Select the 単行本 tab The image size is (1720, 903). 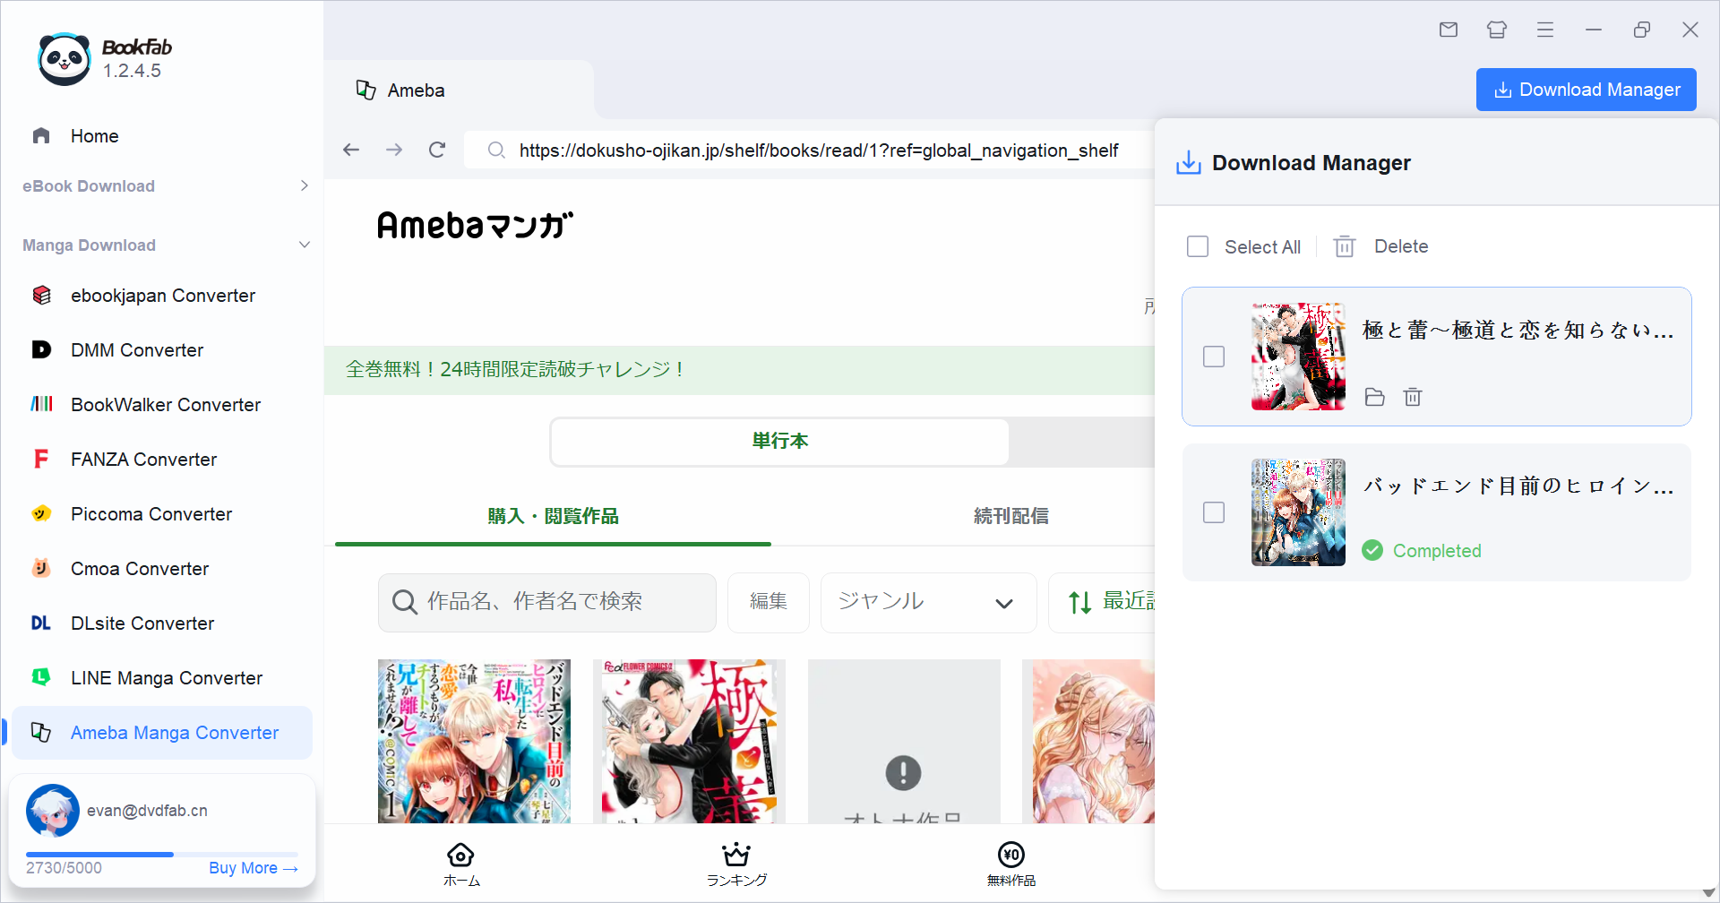click(780, 441)
